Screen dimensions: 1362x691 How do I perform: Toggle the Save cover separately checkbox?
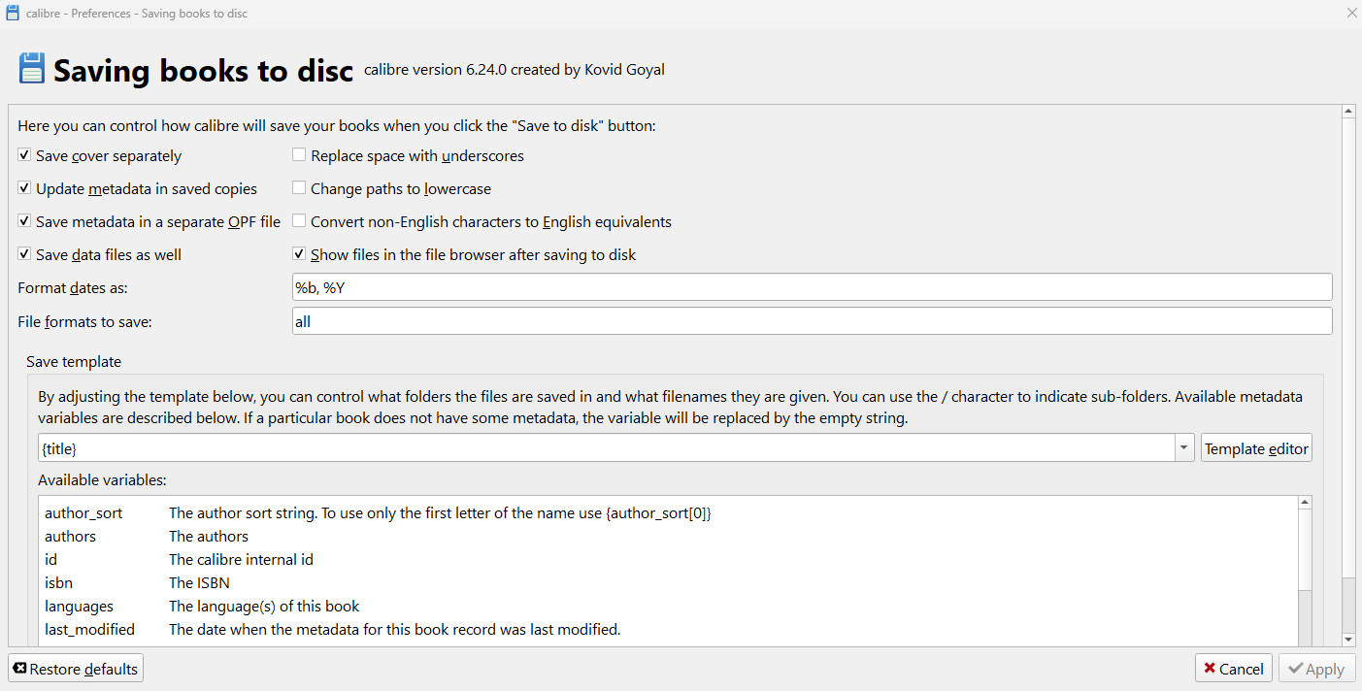coord(25,155)
